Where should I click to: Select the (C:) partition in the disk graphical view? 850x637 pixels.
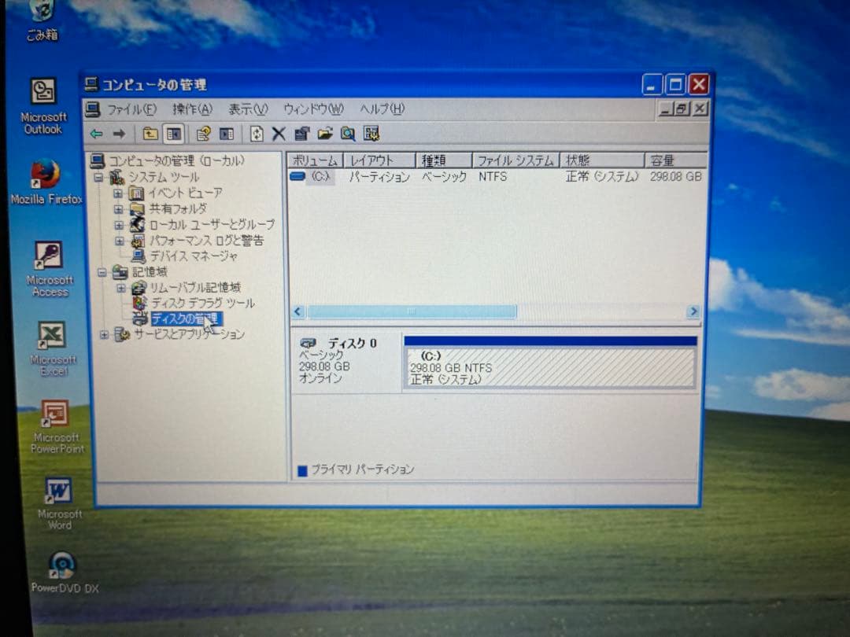(549, 363)
